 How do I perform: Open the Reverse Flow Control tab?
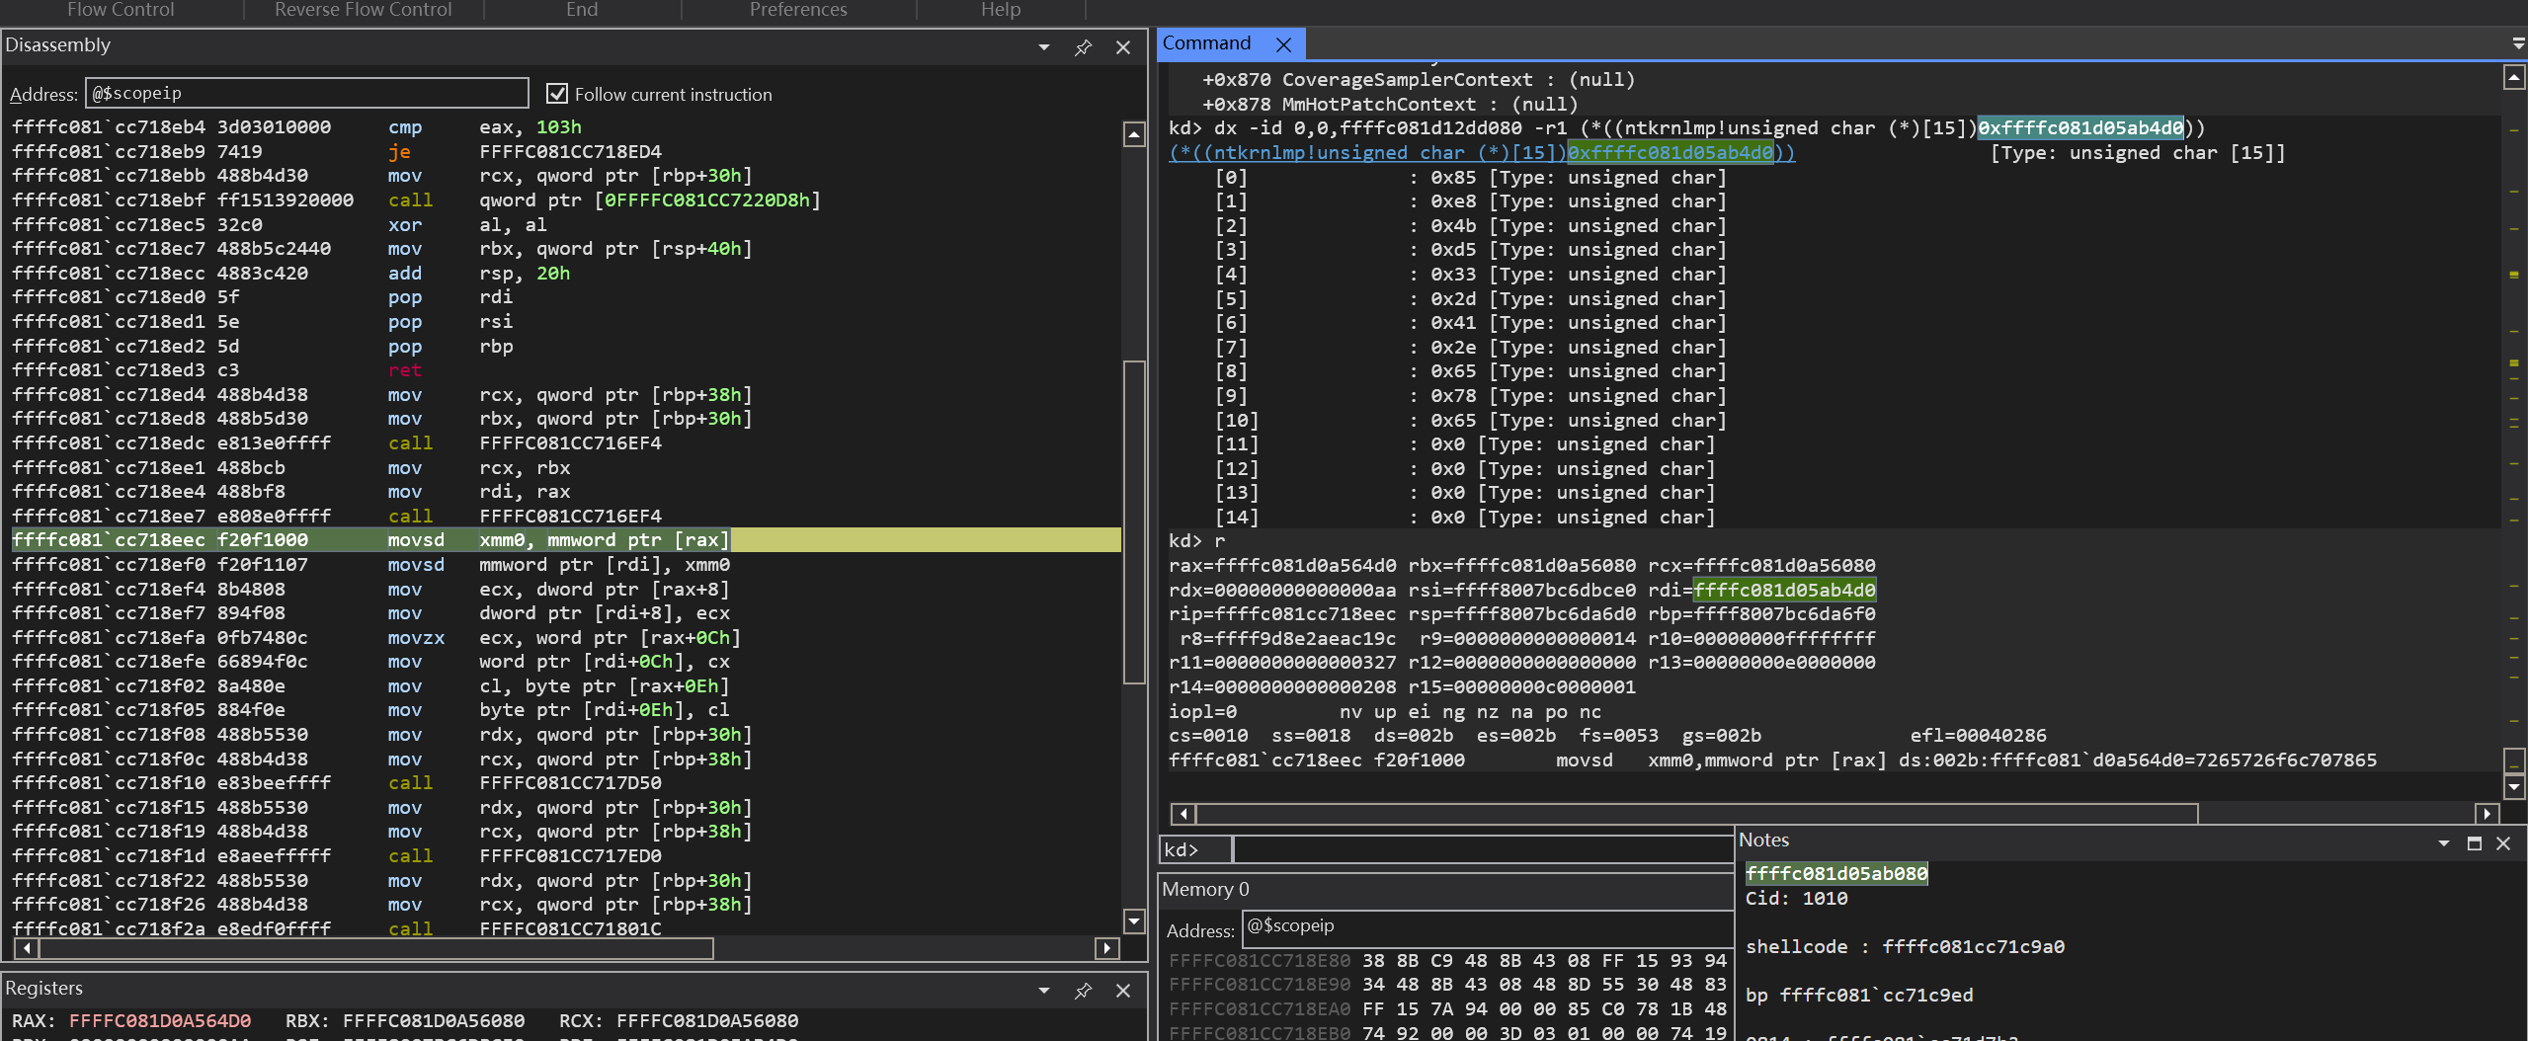pos(363,10)
